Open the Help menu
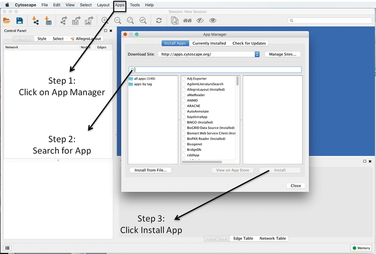The height and width of the screenshot is (254, 376). 149,5
